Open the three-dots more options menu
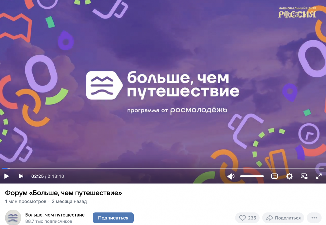The height and width of the screenshot is (225, 326). [314, 218]
